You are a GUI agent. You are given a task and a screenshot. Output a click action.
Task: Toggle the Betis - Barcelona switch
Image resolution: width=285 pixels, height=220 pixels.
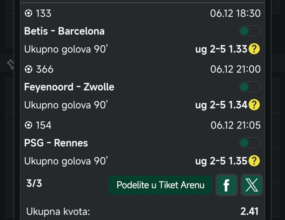tap(250, 31)
